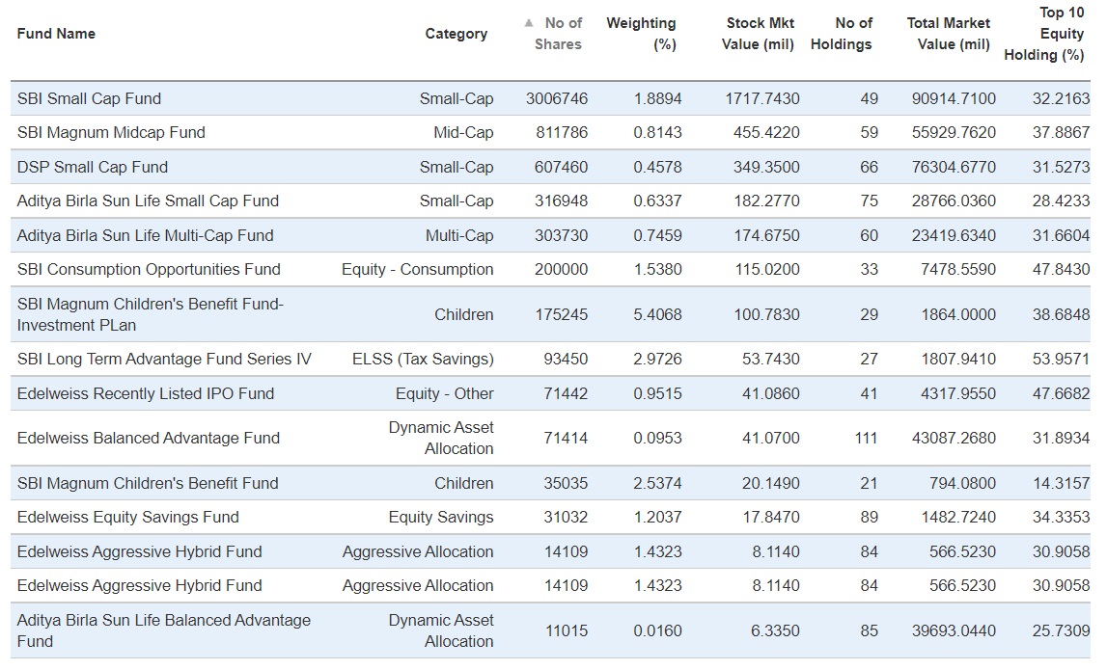Sort by Weighting (%) column
This screenshot has height=670, width=1107.
coord(641,34)
